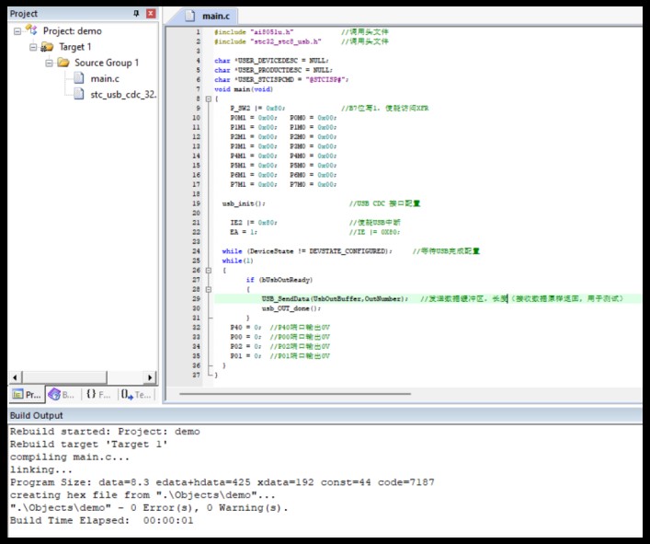Click the usb_OUT_done(); code line
This screenshot has width=650, height=544.
[x=291, y=308]
